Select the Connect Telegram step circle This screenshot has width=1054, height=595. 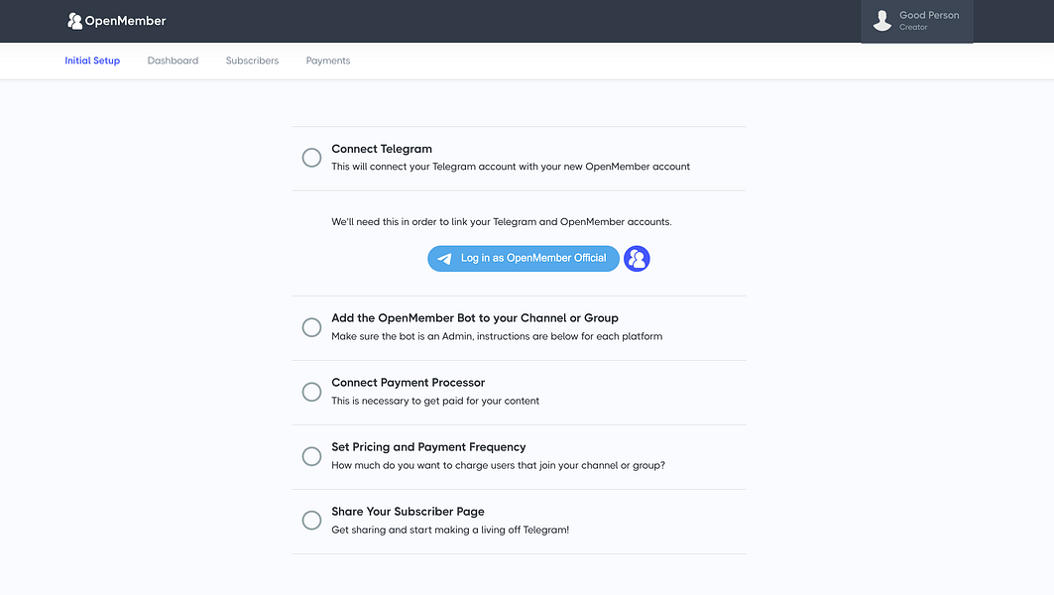click(311, 158)
